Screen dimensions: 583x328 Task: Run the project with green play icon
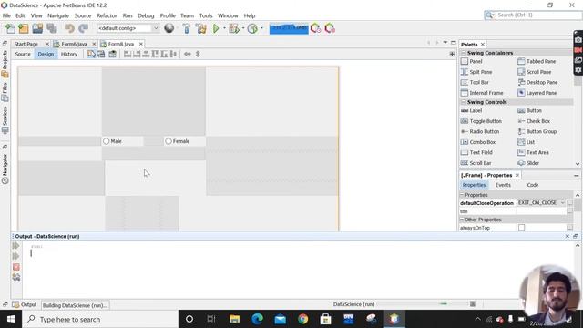click(216, 28)
